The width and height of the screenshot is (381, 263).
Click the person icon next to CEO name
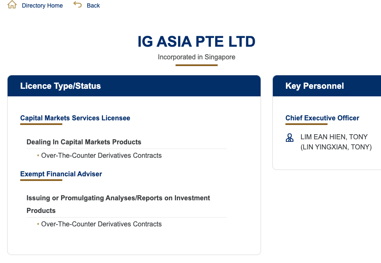pyautogui.click(x=289, y=138)
